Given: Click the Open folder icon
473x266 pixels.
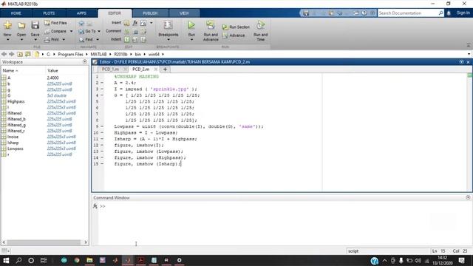Looking at the screenshot, I should click(21, 26).
